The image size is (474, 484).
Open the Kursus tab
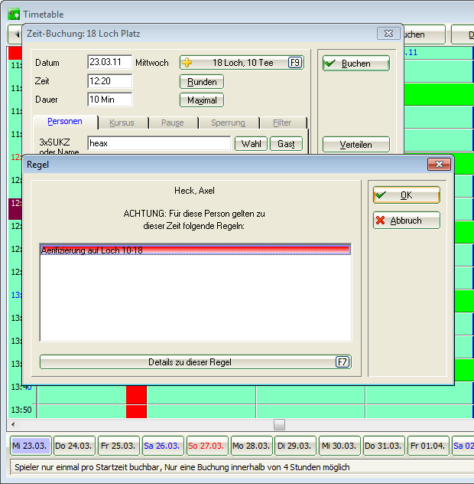click(x=122, y=123)
